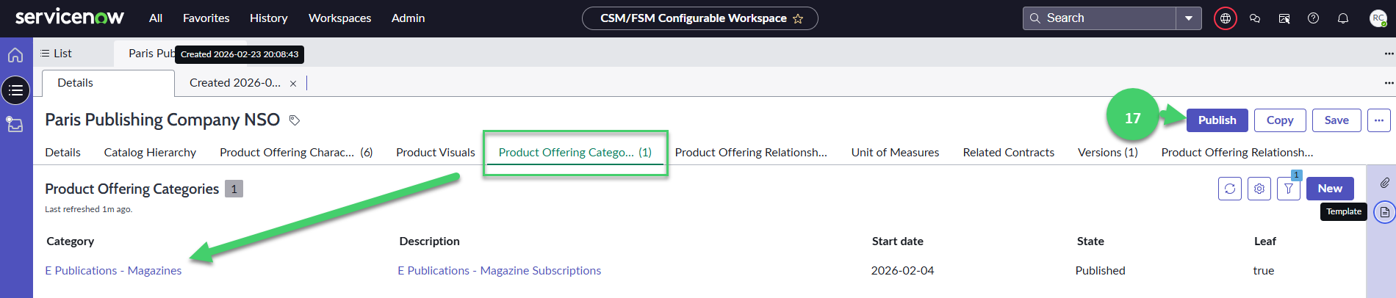
Task: Open the Catalog Hierarchy tab
Action: click(x=150, y=153)
